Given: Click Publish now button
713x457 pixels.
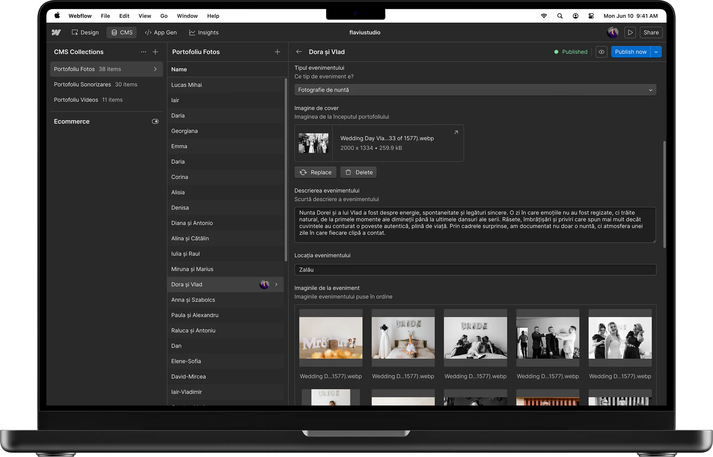Looking at the screenshot, I should [x=630, y=52].
